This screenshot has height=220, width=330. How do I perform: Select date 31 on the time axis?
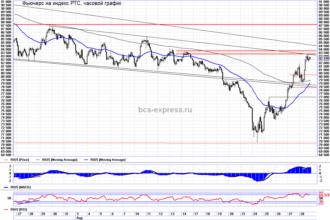[x=67, y=214]
